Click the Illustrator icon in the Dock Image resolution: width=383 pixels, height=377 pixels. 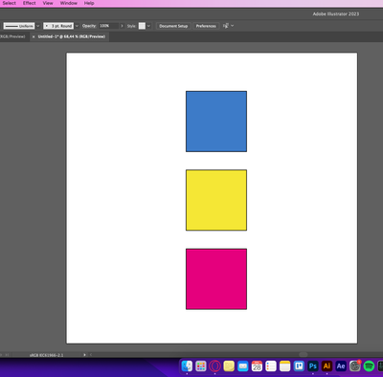[327, 366]
